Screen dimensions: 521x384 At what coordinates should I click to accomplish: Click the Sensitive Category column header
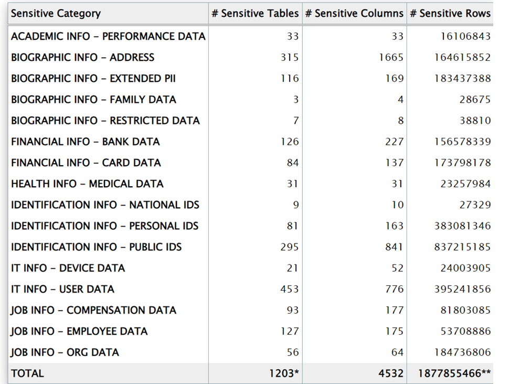coord(56,14)
